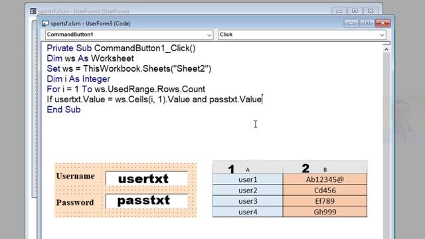Click the Private Sub CommandButton1_Click() line

(x=121, y=48)
